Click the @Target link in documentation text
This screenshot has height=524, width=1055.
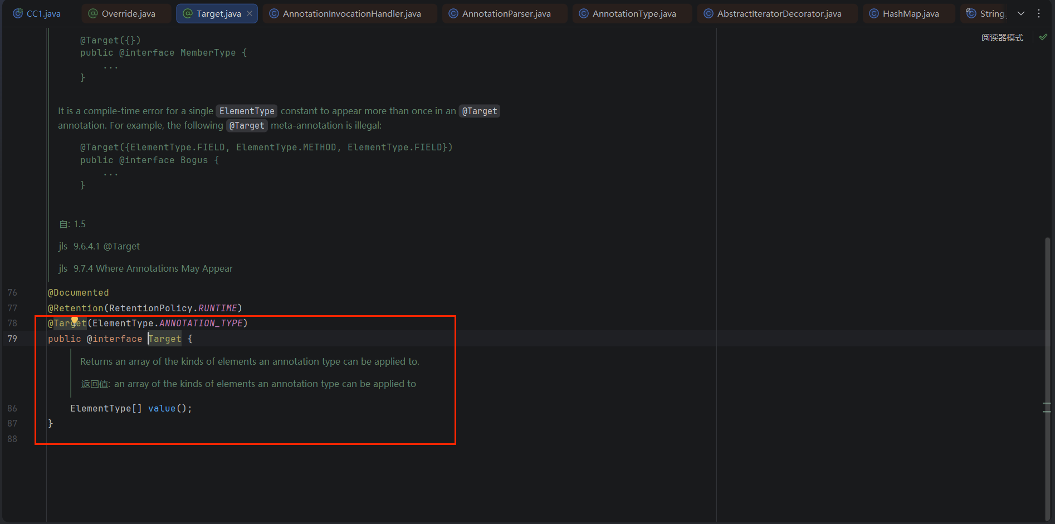(480, 111)
